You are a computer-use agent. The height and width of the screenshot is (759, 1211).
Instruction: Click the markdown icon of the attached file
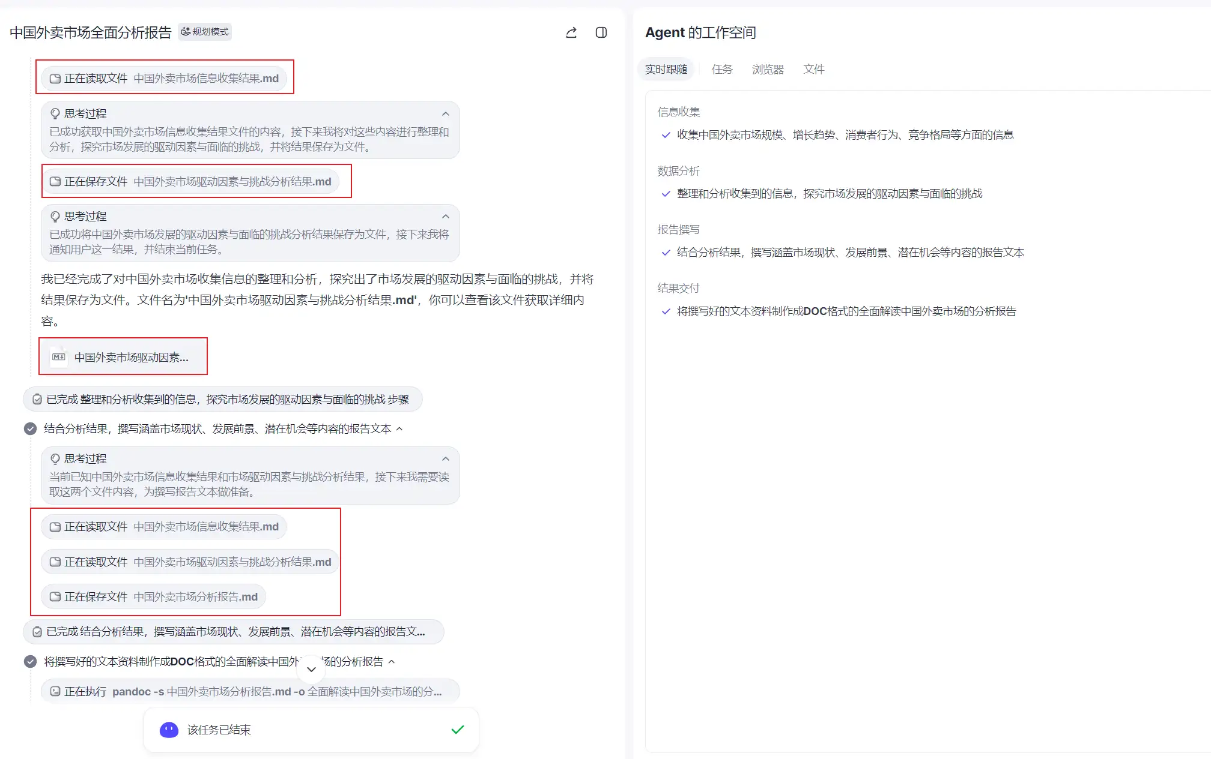click(59, 357)
